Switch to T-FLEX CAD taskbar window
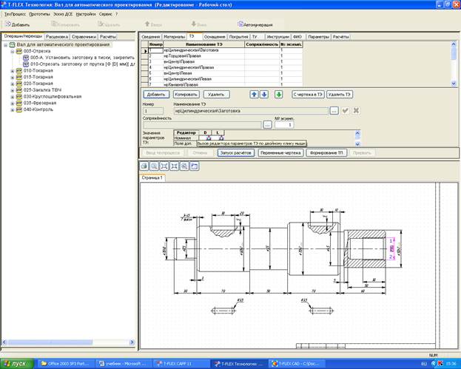This screenshot has height=369, width=461. click(297, 364)
